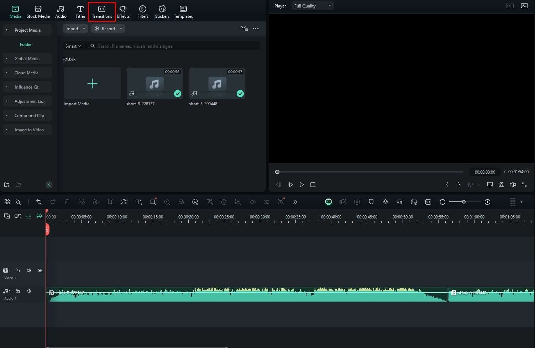The height and width of the screenshot is (348, 535).
Task: Collapse the Project Media tree section
Action: coord(6,30)
